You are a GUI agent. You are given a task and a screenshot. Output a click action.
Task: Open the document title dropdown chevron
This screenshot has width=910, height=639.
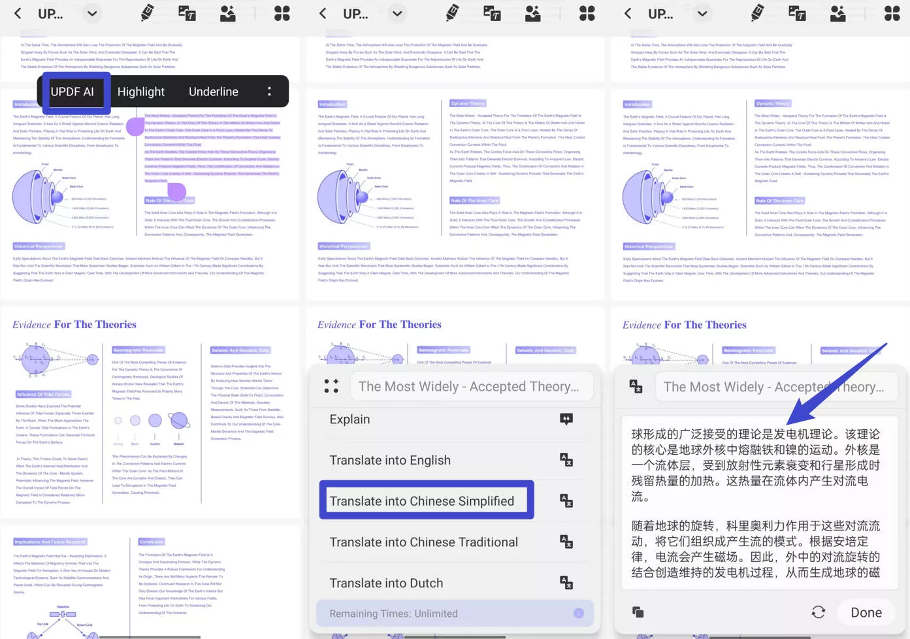(91, 13)
